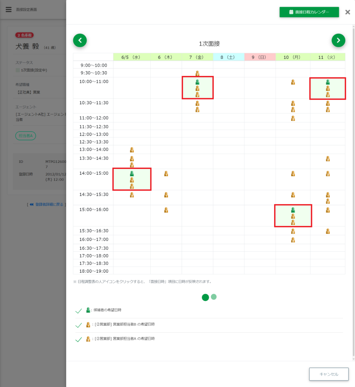355x387 pixels.
Task: Toggle 営業部担当者B の希望日時 checkmark
Action: (79, 325)
